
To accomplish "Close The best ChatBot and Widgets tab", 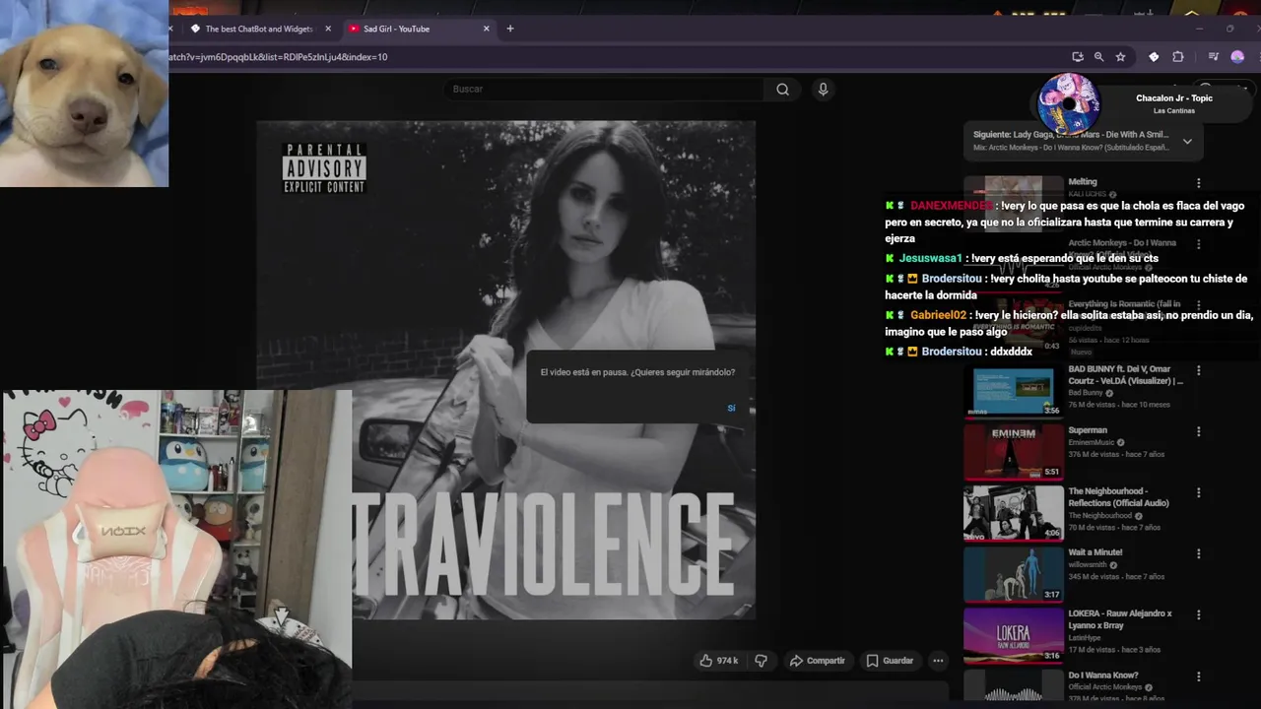I will pyautogui.click(x=328, y=29).
